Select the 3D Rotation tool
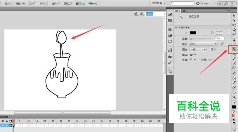238x132 pixels. point(234,30)
